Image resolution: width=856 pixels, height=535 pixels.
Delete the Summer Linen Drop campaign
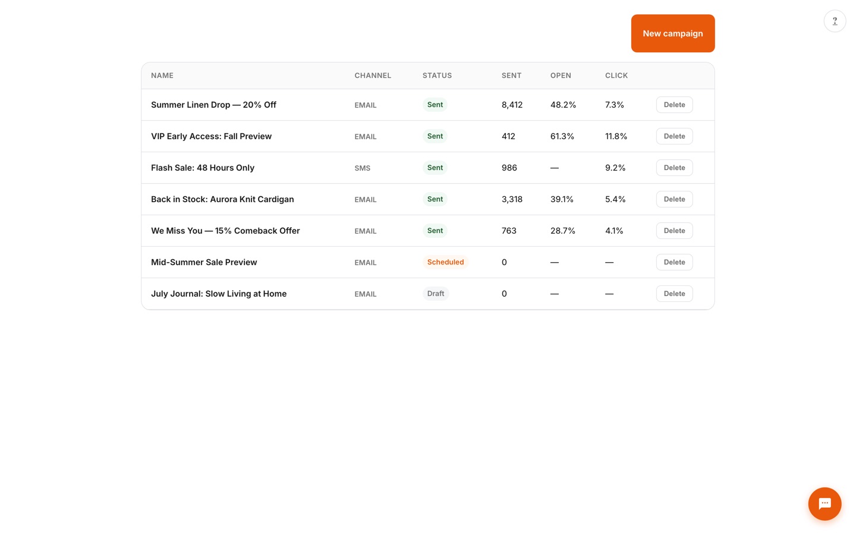674,105
